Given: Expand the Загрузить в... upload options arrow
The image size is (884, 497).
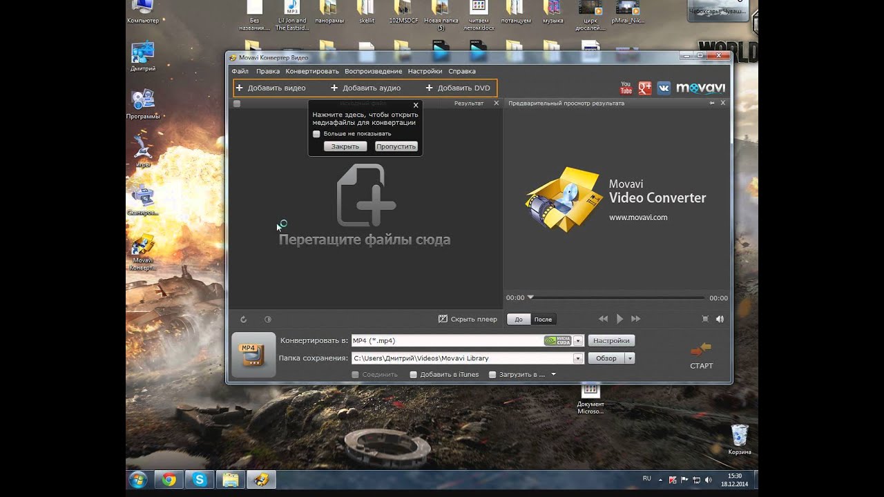Looking at the screenshot, I should [x=553, y=375].
